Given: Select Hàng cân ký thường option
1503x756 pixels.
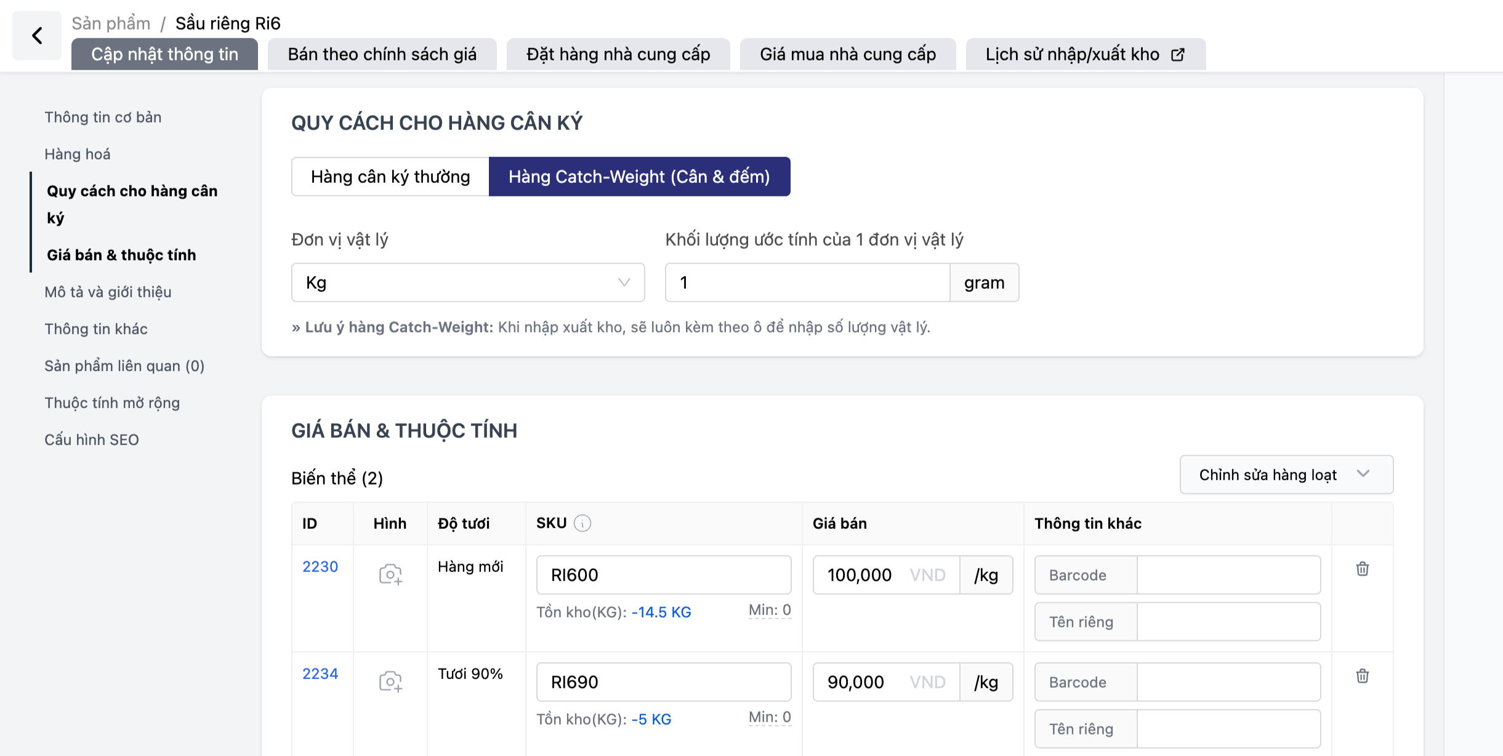Looking at the screenshot, I should (390, 177).
